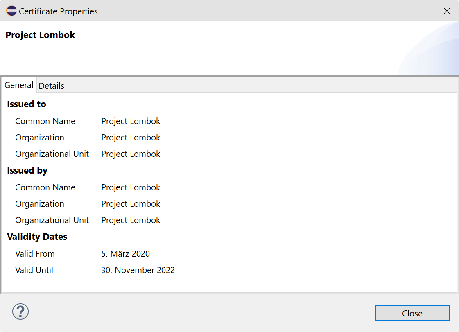This screenshot has height=332, width=459.
Task: Click the Common Name value under Issued by
Action: point(131,187)
